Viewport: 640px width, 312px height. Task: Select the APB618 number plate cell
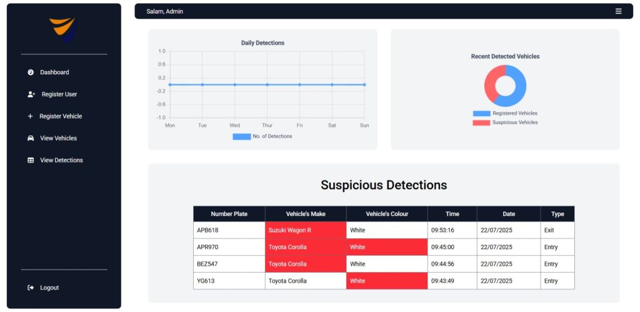207,230
